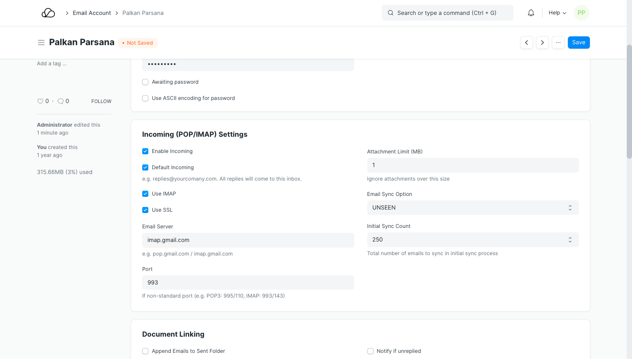632x359 pixels.
Task: Open the Help dropdown menu
Action: pos(557,13)
